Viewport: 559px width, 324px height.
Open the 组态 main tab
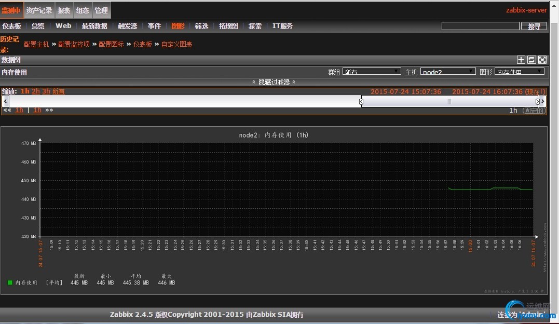pyautogui.click(x=83, y=10)
